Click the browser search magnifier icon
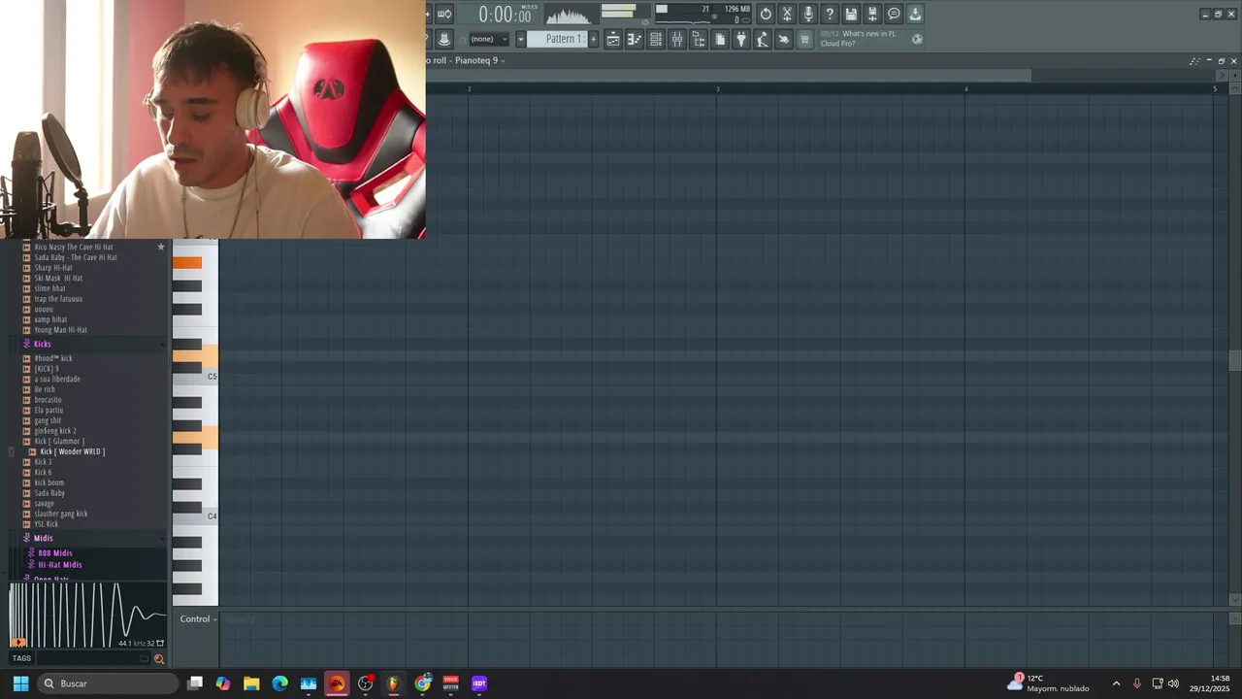Viewport: 1242px width, 699px height. click(159, 659)
